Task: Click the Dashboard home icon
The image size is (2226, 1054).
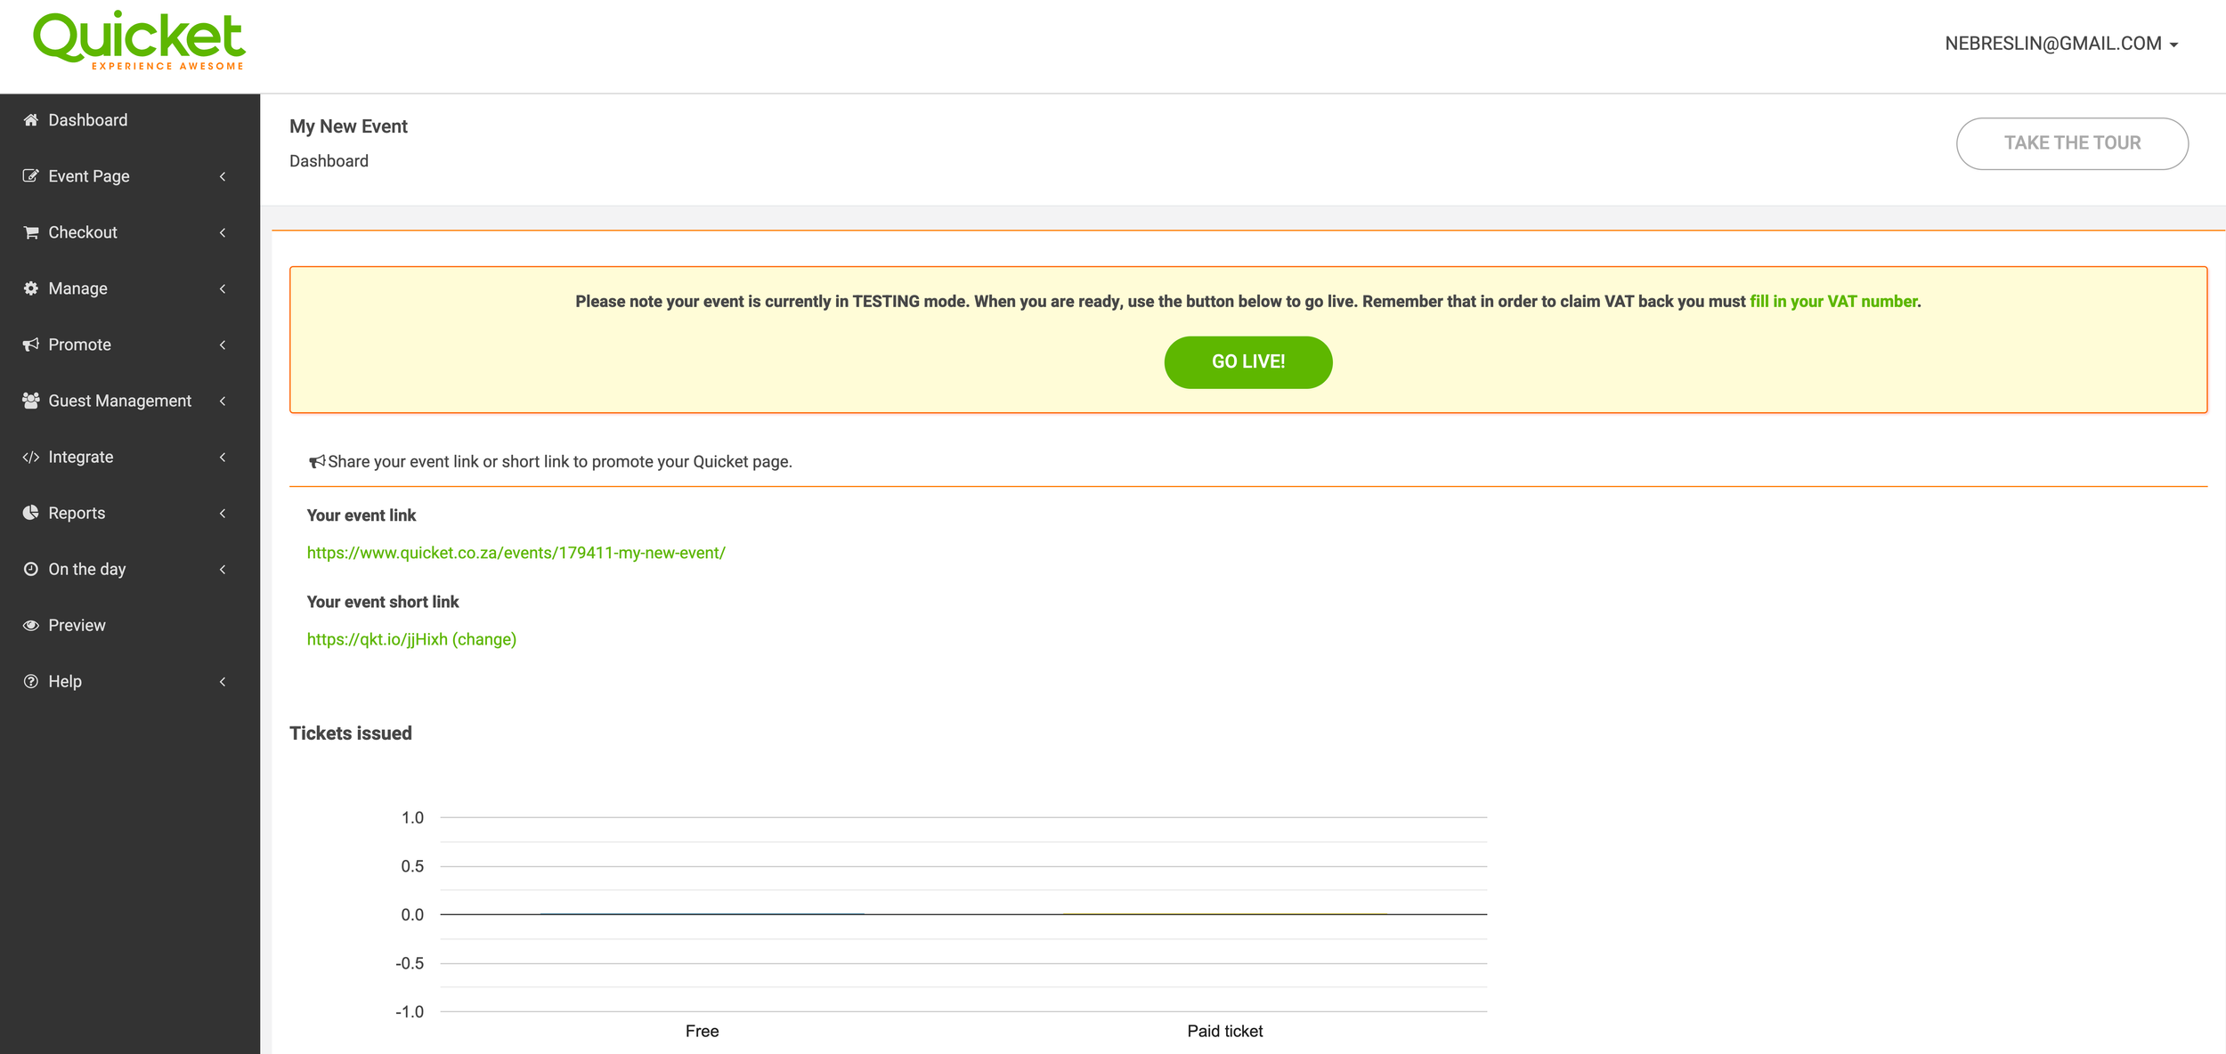Action: tap(31, 120)
